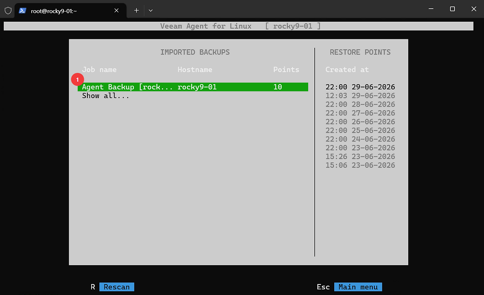Image resolution: width=484 pixels, height=295 pixels.
Task: Select restore point 22:00 24-06-2026
Action: click(360, 139)
